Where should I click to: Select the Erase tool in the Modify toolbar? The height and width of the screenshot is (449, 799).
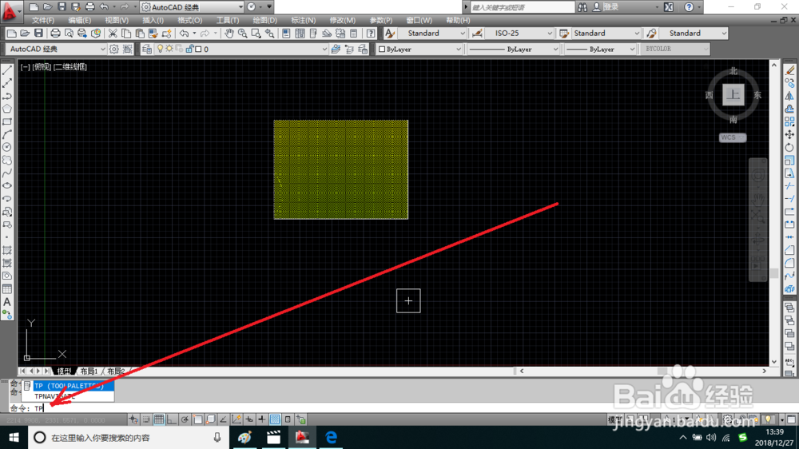click(x=789, y=70)
